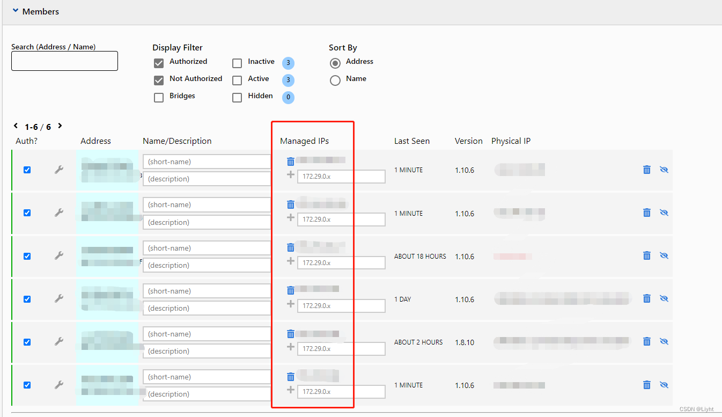Collapse the Members section chevron
This screenshot has width=722, height=417.
click(16, 11)
